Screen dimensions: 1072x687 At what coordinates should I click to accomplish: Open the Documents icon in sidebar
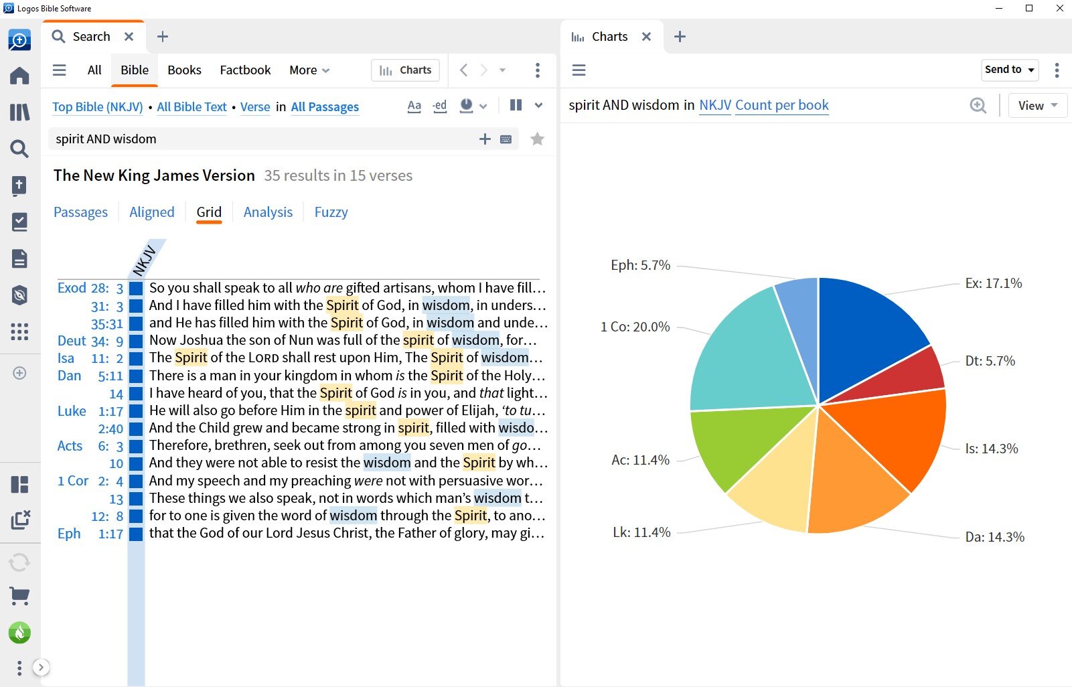pyautogui.click(x=19, y=258)
